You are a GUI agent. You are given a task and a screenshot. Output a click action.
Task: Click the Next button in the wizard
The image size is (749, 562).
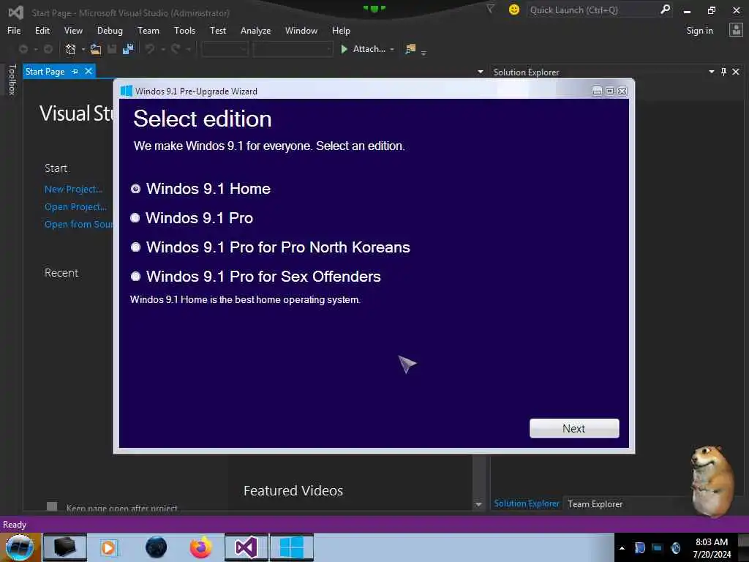click(574, 428)
